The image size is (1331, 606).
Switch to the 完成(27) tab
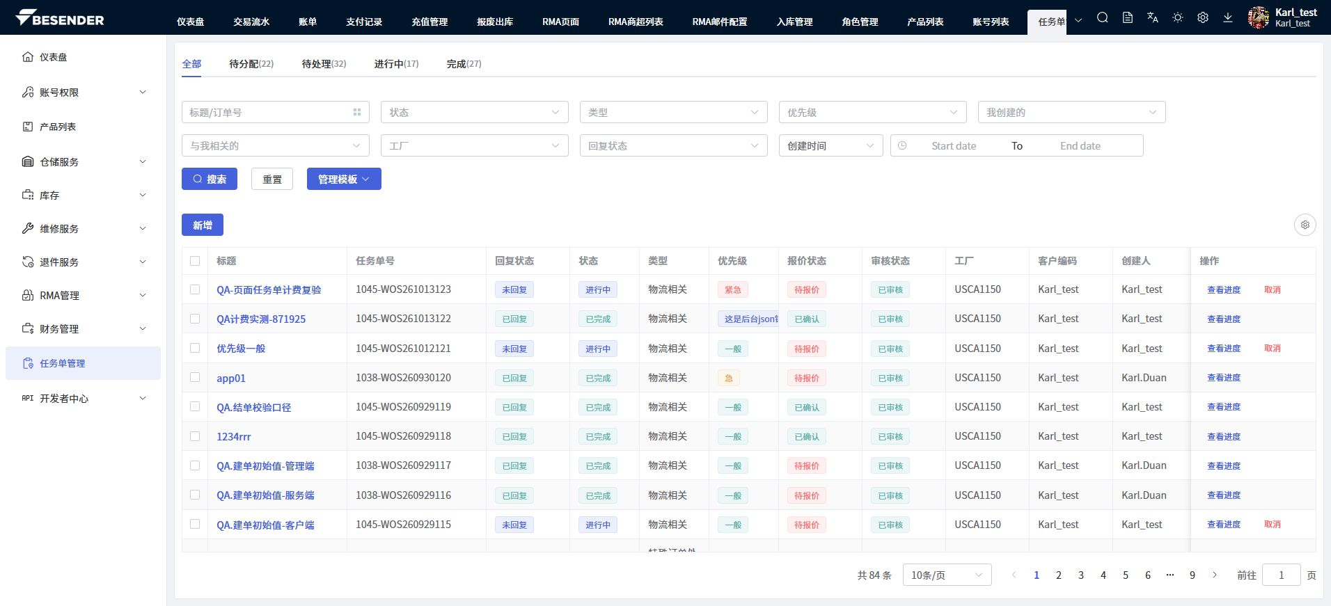click(464, 63)
